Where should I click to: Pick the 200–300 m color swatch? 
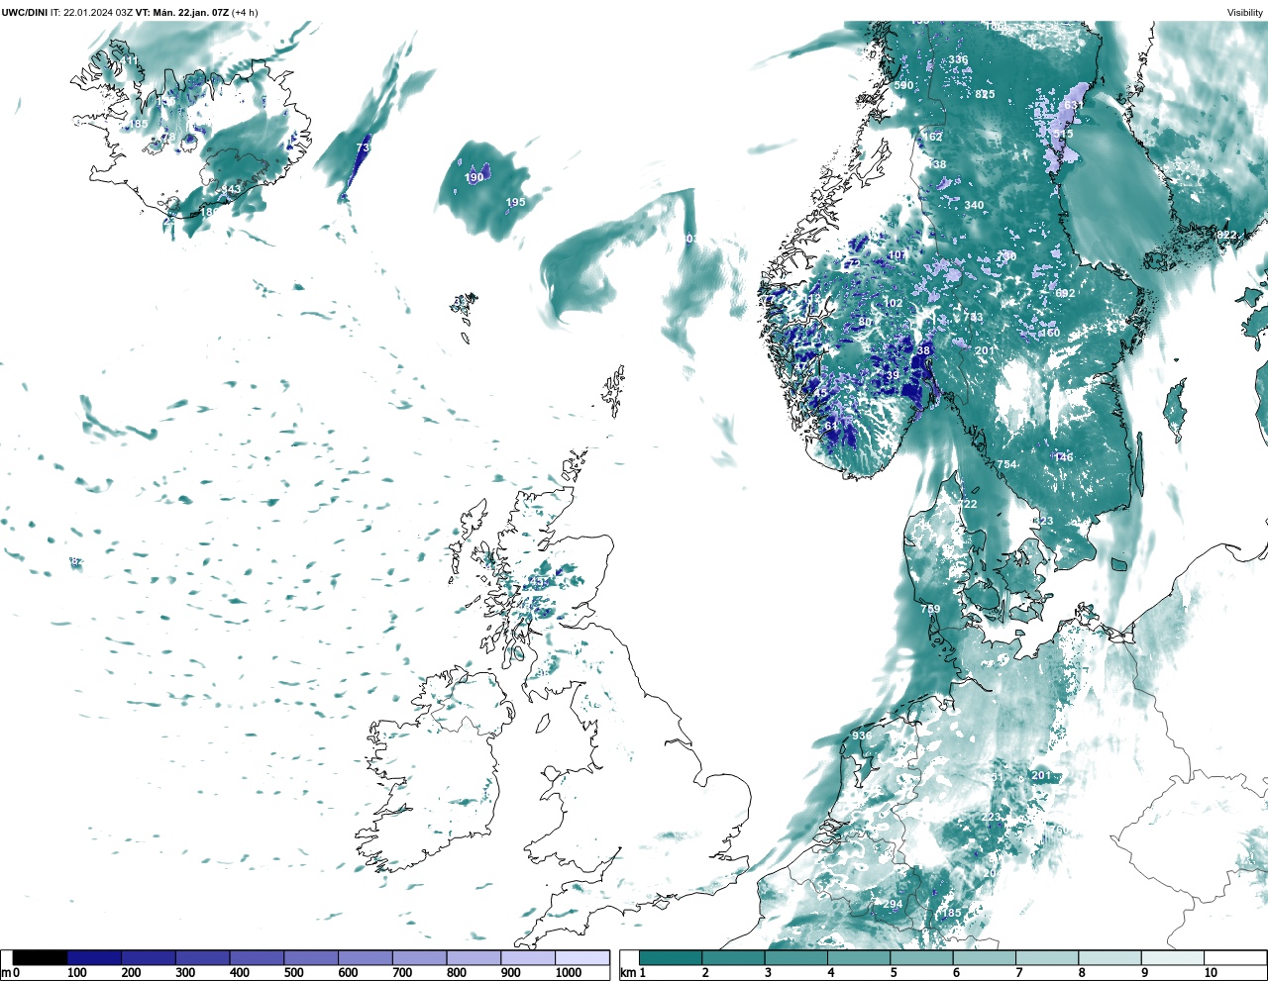pyautogui.click(x=149, y=958)
